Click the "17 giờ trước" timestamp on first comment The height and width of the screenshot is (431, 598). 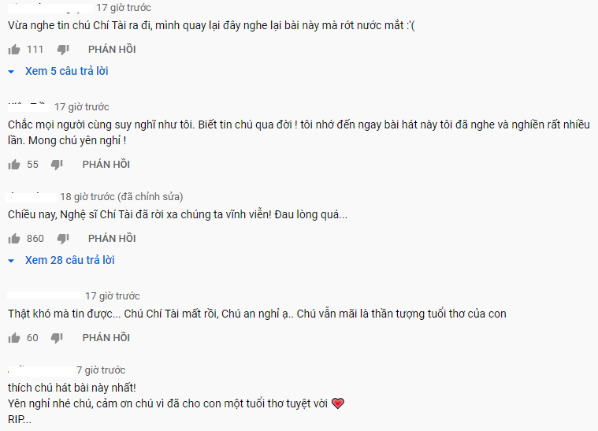pos(124,8)
